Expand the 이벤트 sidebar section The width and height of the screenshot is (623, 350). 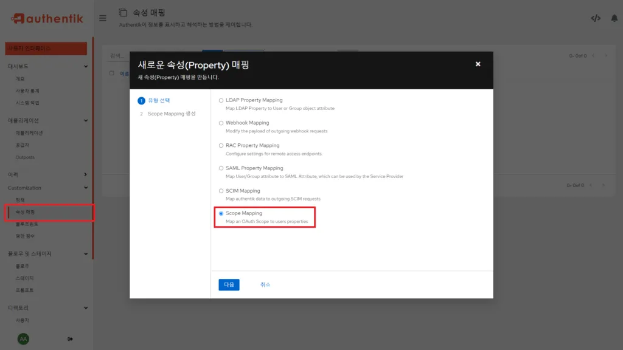tap(85, 174)
